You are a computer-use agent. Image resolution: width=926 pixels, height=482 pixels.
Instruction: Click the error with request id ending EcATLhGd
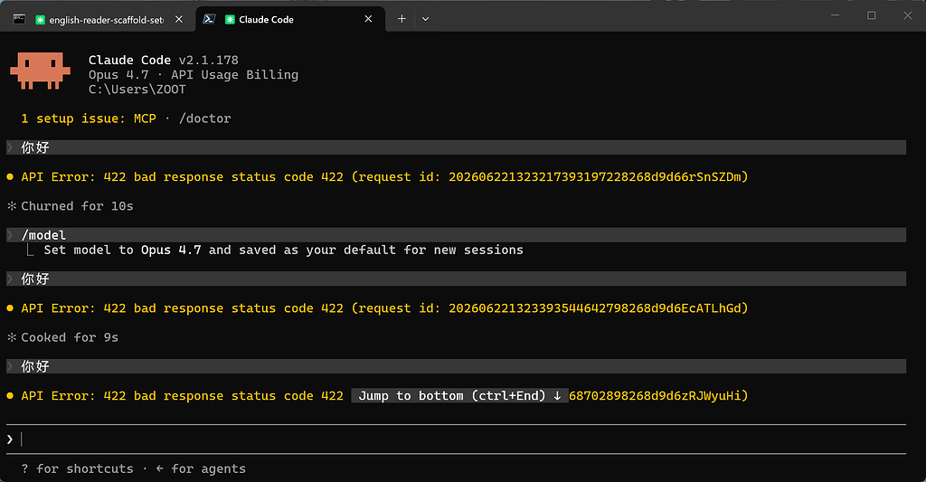pos(377,308)
